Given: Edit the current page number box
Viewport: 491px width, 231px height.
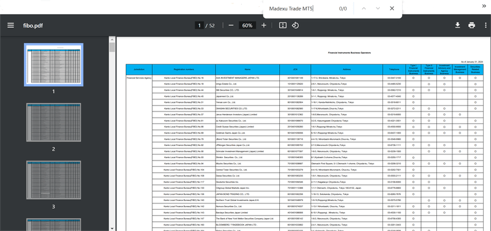Looking at the screenshot, I should coord(199,25).
